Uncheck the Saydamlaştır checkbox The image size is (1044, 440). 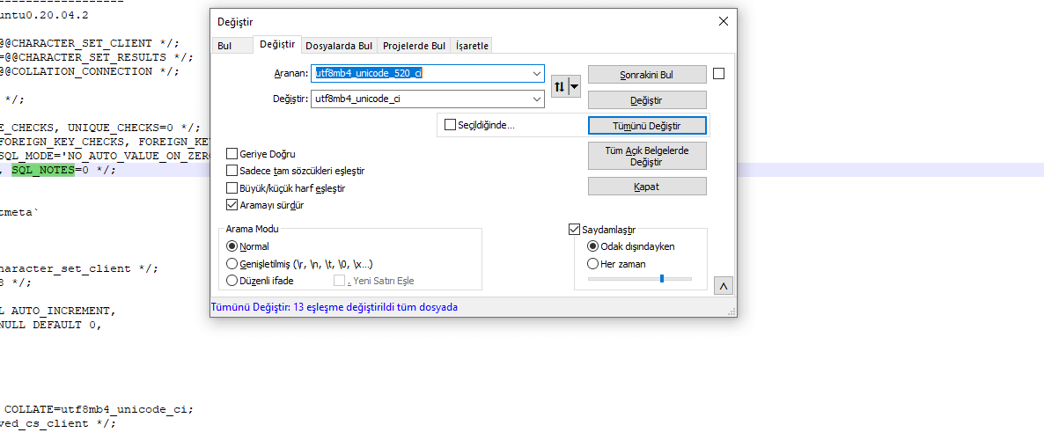pos(575,230)
